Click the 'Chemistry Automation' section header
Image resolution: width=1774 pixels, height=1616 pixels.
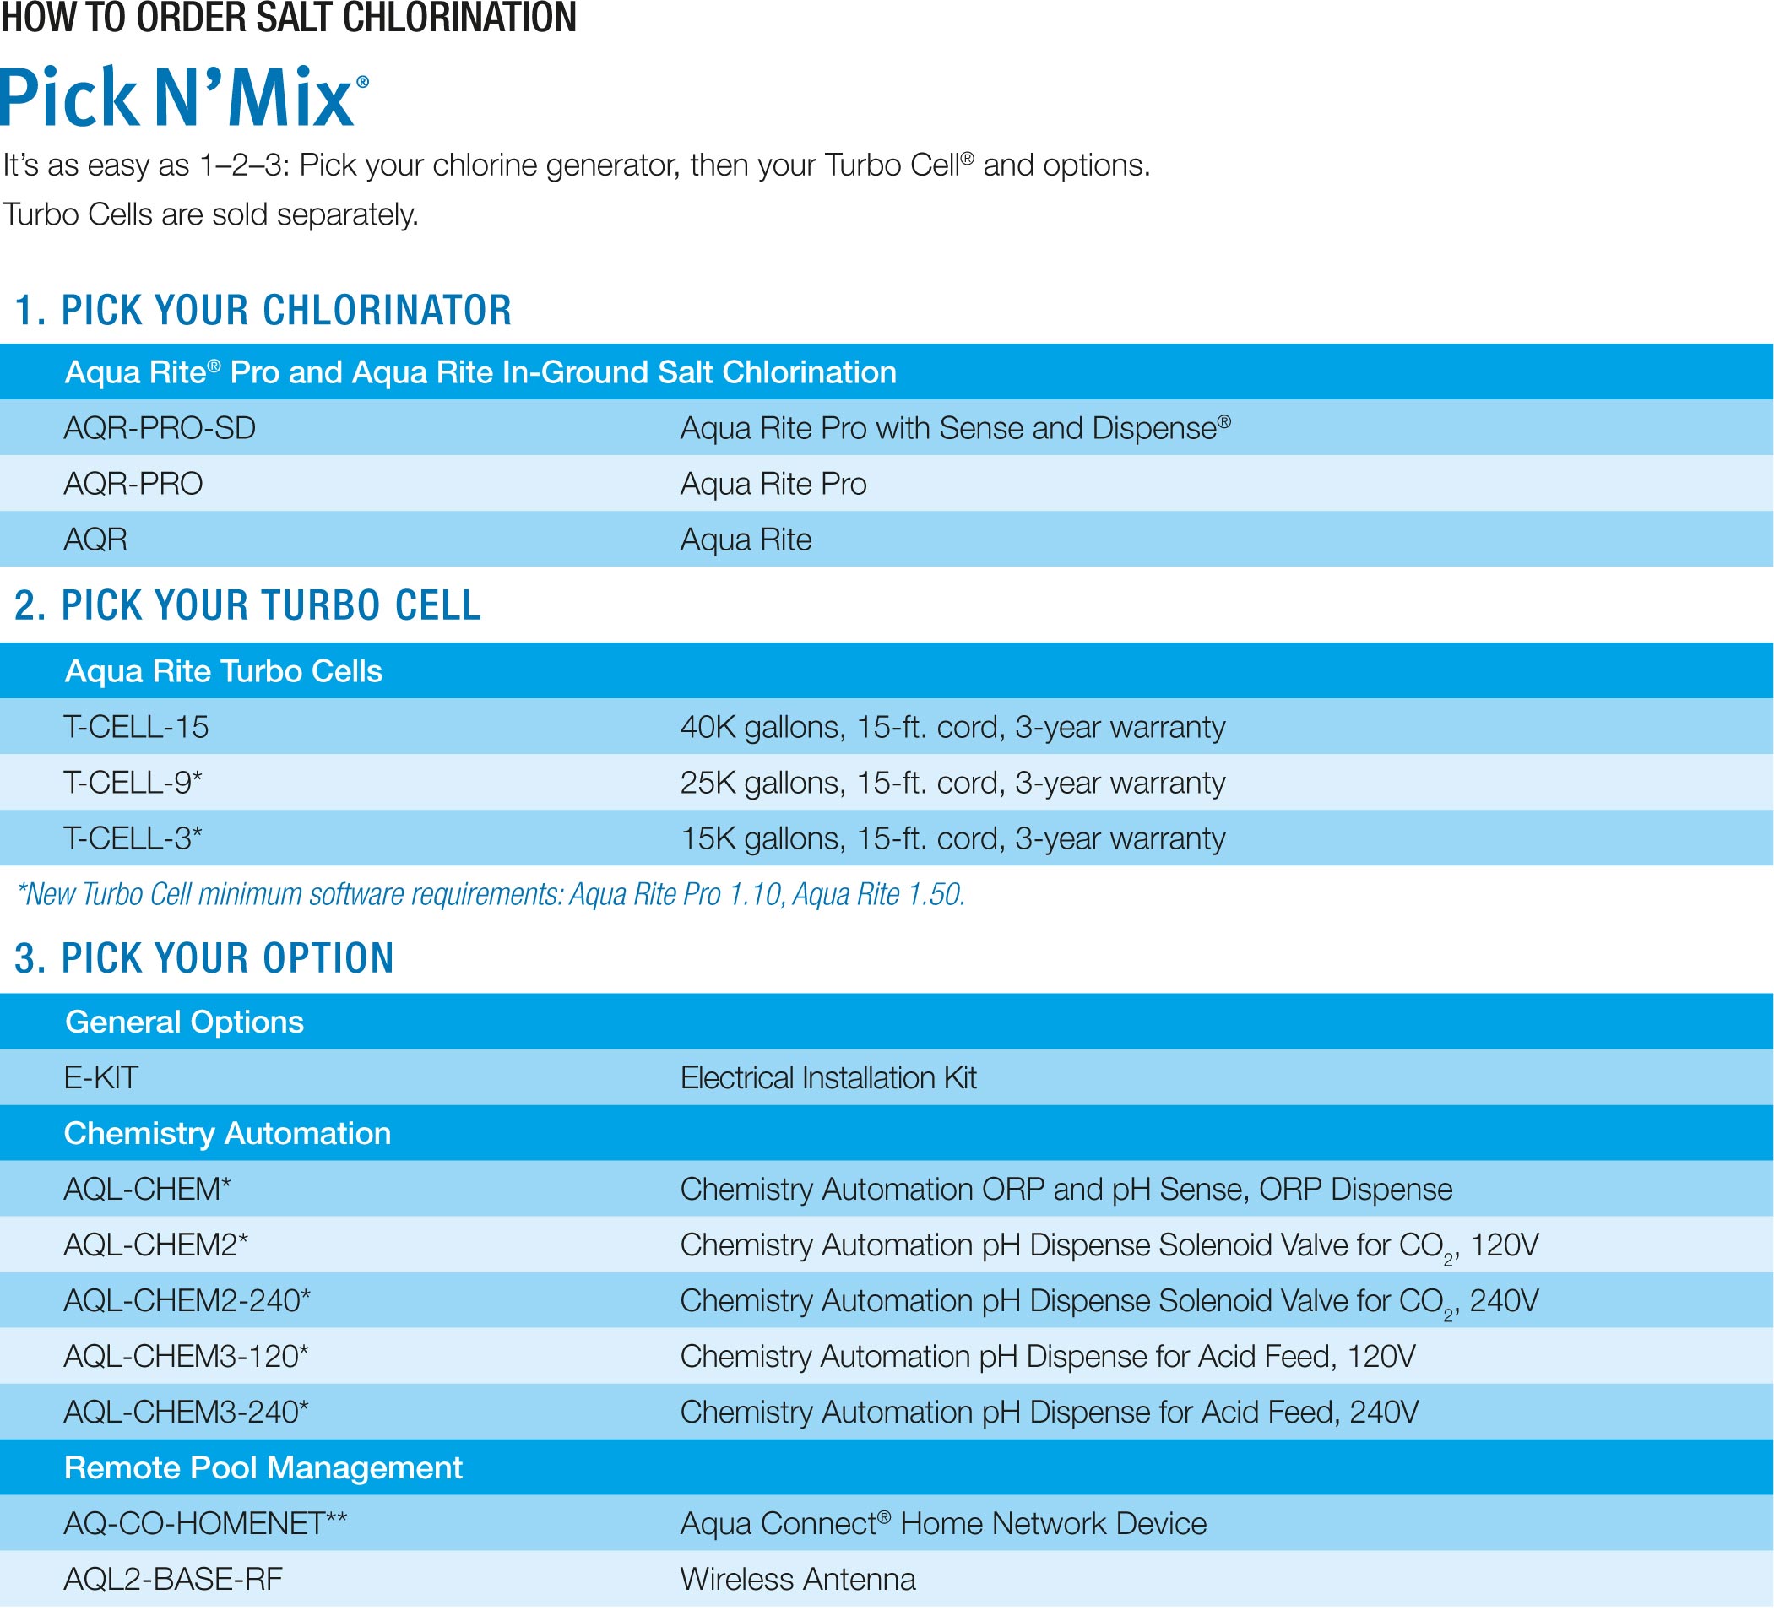pyautogui.click(x=228, y=1134)
